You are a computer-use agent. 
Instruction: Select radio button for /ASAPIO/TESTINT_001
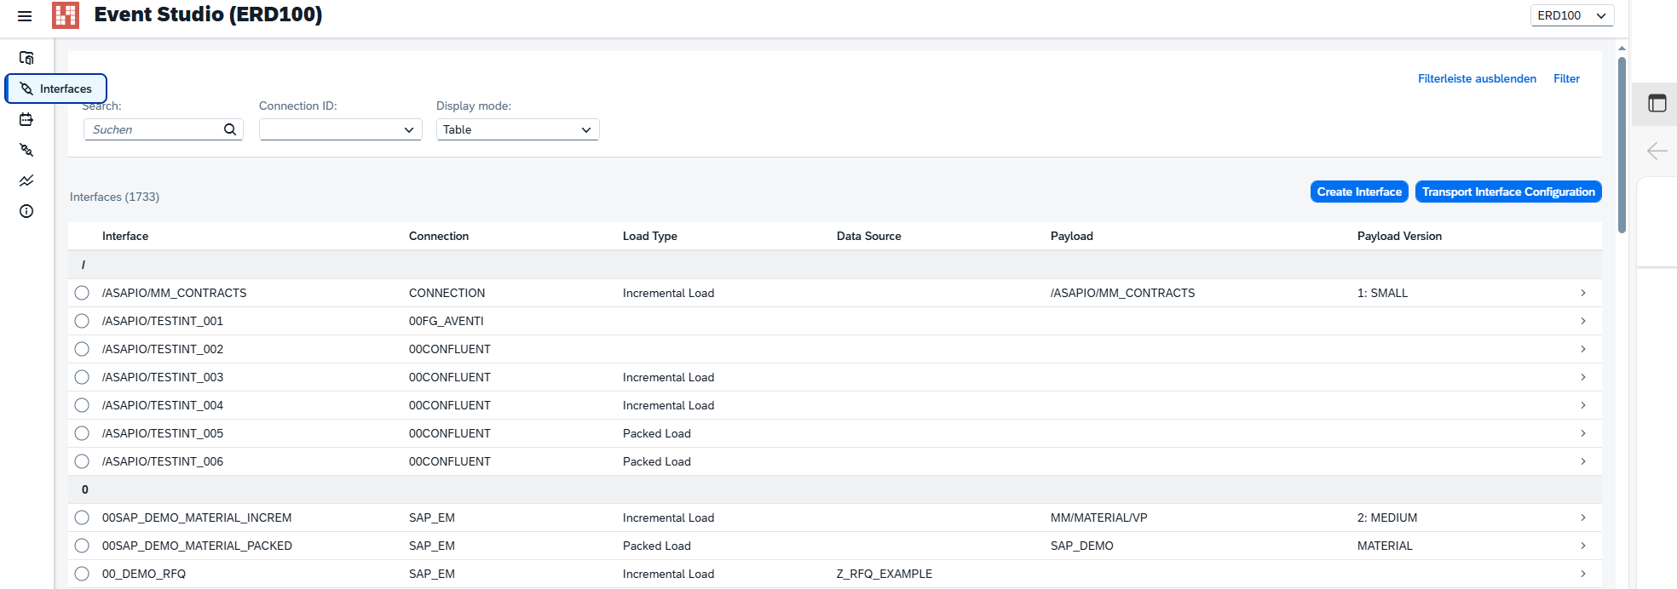82,321
